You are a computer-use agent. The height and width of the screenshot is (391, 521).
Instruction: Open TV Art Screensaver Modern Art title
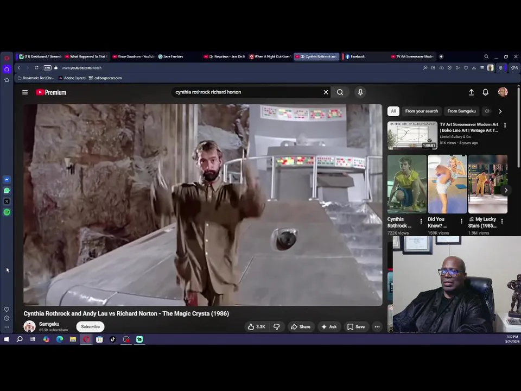pos(469,127)
